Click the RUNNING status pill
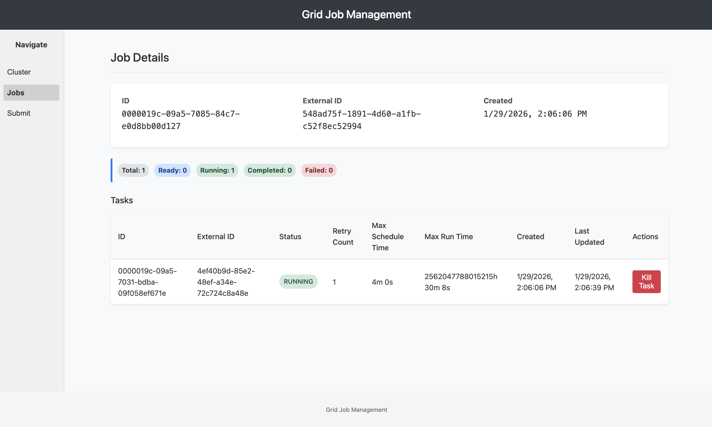The image size is (712, 427). pos(298,282)
